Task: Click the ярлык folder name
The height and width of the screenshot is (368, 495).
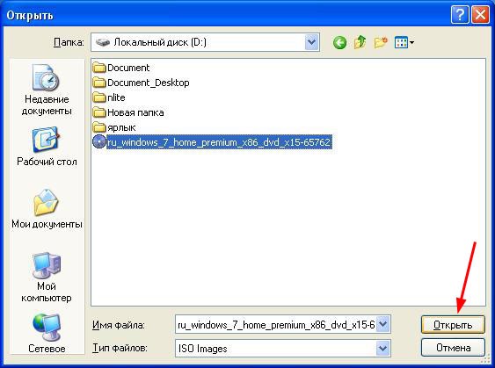Action: (121, 127)
